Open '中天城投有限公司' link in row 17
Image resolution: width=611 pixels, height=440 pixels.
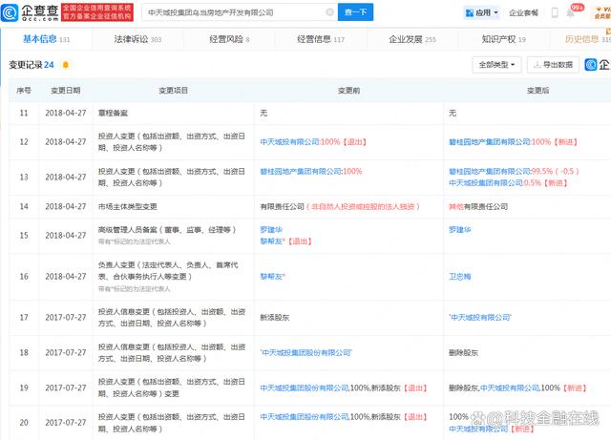[480, 317]
